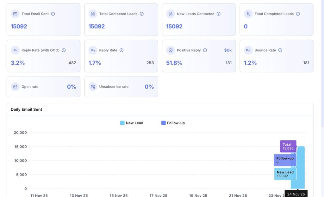The width and height of the screenshot is (324, 197).
Task: Click the light blue New Lead color swatch
Action: (x=122, y=123)
